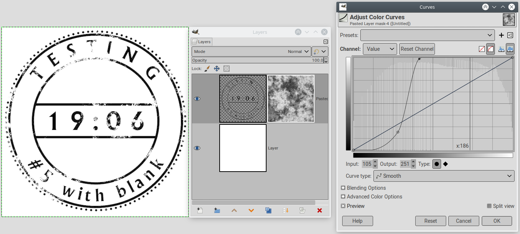The height and width of the screenshot is (234, 520).
Task: Delete the selected layer with red X
Action: coord(320,210)
